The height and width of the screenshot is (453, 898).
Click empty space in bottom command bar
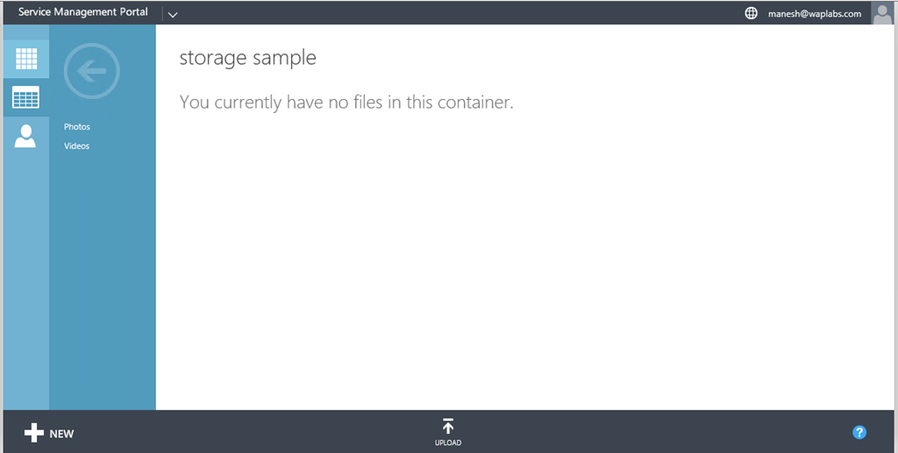pos(658,432)
